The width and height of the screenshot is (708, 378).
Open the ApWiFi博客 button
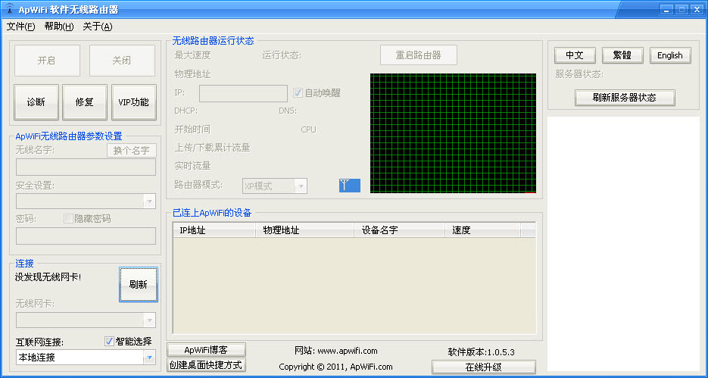(x=207, y=350)
